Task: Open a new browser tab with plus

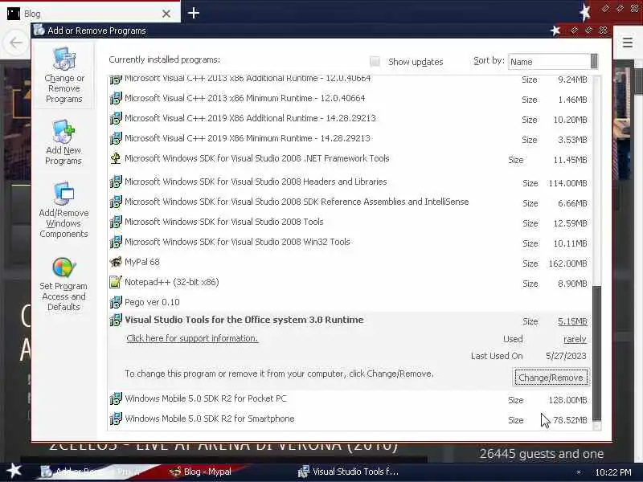Action: coord(193,13)
